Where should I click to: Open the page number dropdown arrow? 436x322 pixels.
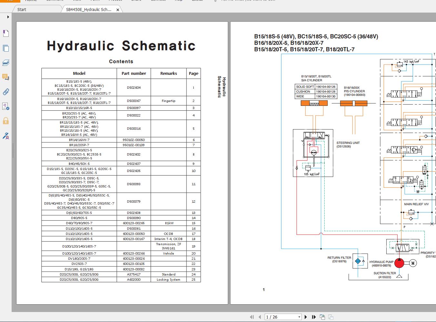point(299,317)
